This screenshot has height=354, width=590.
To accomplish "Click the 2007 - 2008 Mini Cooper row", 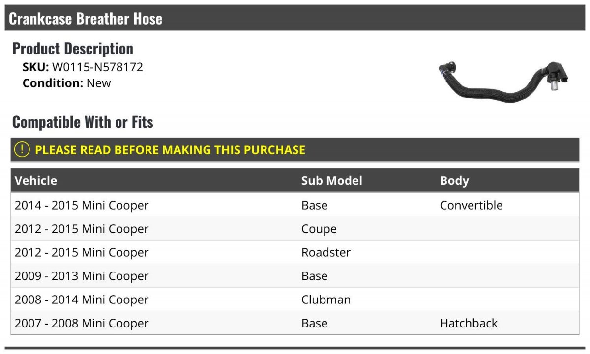I will (x=295, y=323).
